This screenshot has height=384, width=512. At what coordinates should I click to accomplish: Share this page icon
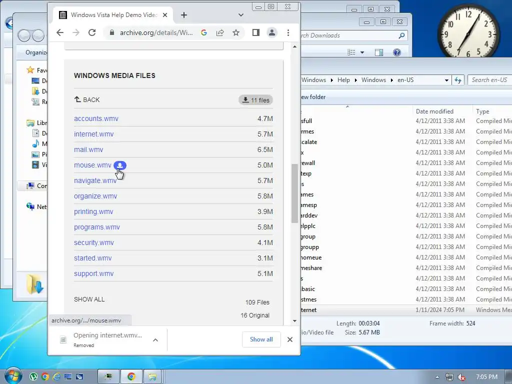click(x=220, y=32)
